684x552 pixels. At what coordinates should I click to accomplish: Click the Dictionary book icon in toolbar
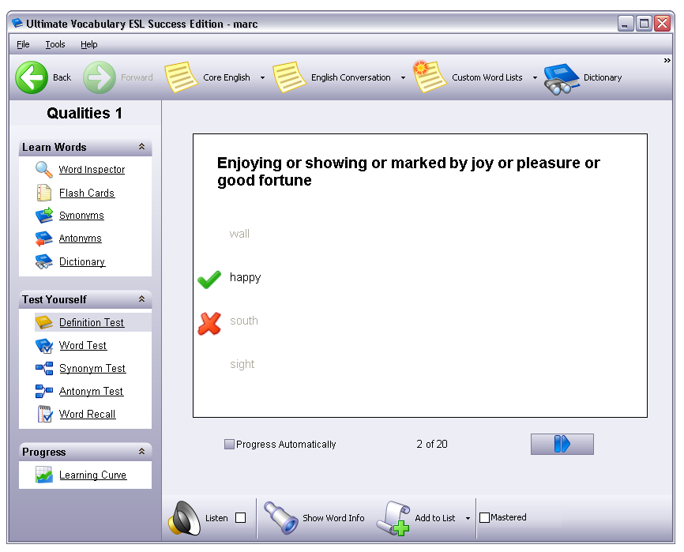(562, 78)
